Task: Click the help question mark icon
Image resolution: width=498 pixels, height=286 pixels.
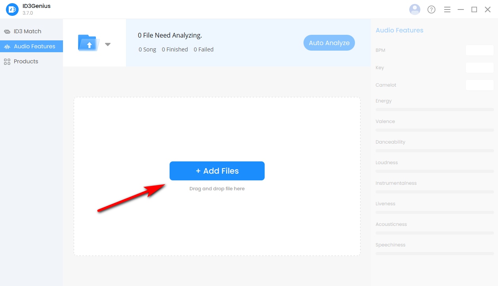Action: tap(431, 9)
